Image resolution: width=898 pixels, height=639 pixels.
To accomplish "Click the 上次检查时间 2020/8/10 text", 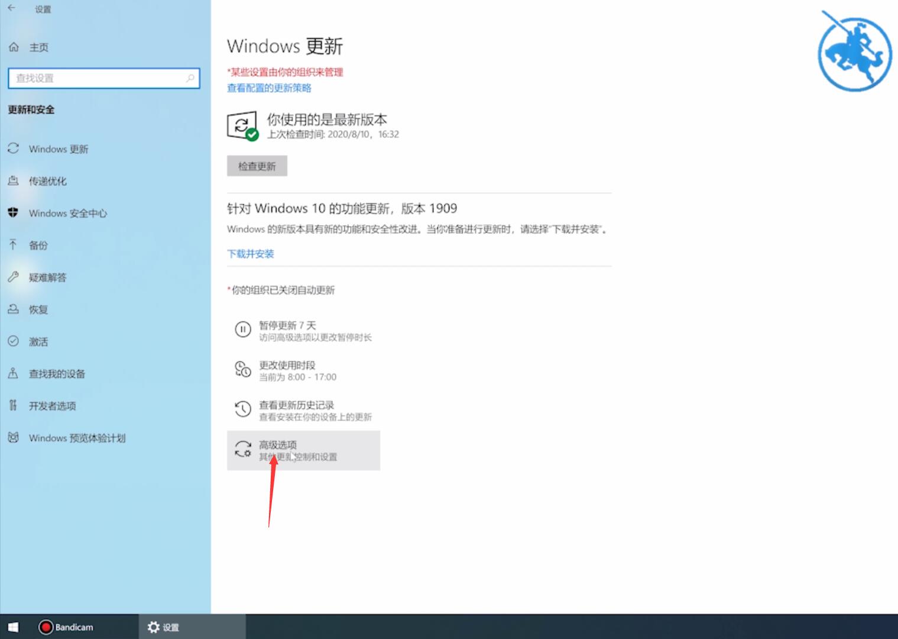I will [x=333, y=134].
